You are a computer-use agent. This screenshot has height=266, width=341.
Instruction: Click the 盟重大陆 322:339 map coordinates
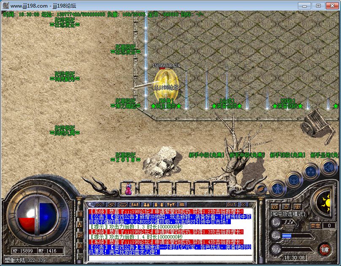[25, 260]
